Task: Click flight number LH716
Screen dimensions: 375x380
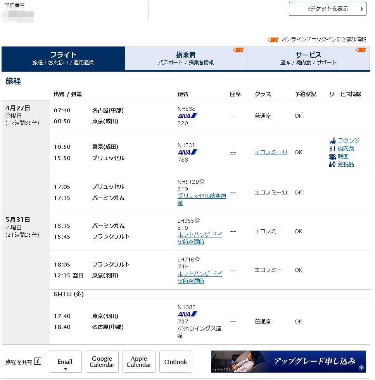Action: click(185, 259)
